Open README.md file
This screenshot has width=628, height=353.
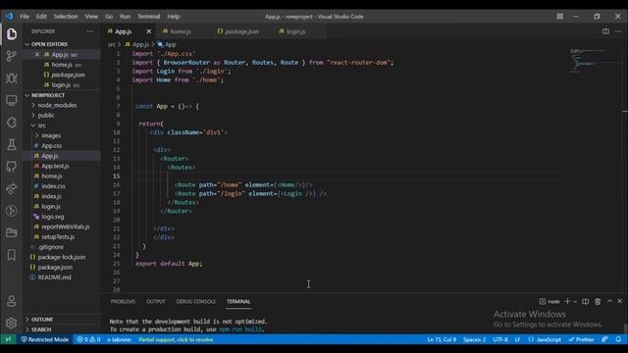(54, 277)
